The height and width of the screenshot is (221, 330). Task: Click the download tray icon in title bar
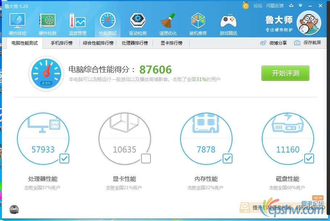pos(291,5)
